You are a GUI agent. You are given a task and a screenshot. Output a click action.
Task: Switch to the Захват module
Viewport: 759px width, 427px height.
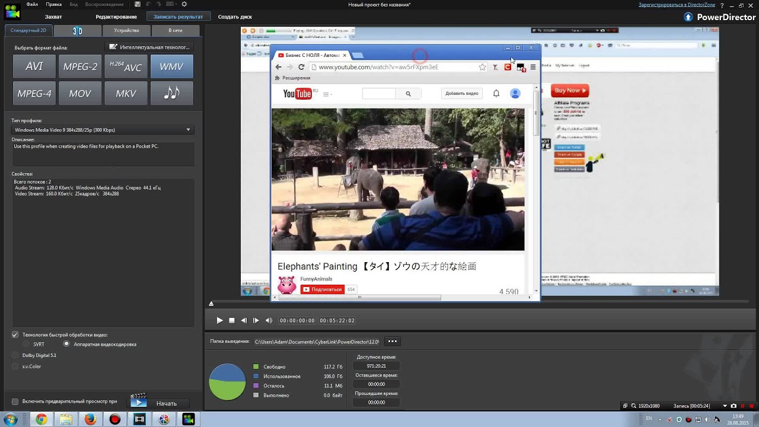pos(53,17)
